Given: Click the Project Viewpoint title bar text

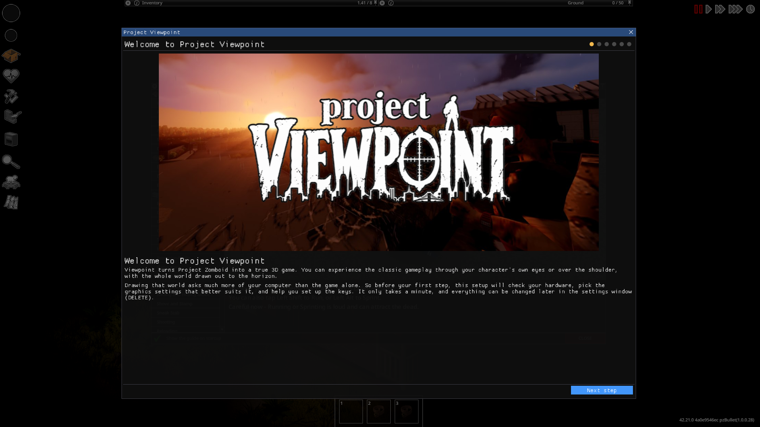Looking at the screenshot, I should click(x=152, y=32).
